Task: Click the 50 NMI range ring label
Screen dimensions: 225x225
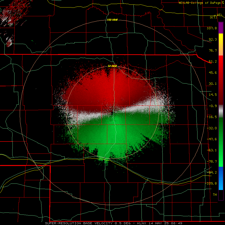Action: point(112,66)
